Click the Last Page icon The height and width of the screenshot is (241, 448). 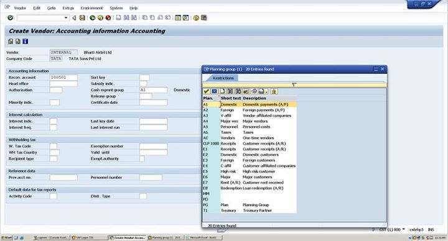point(168,17)
